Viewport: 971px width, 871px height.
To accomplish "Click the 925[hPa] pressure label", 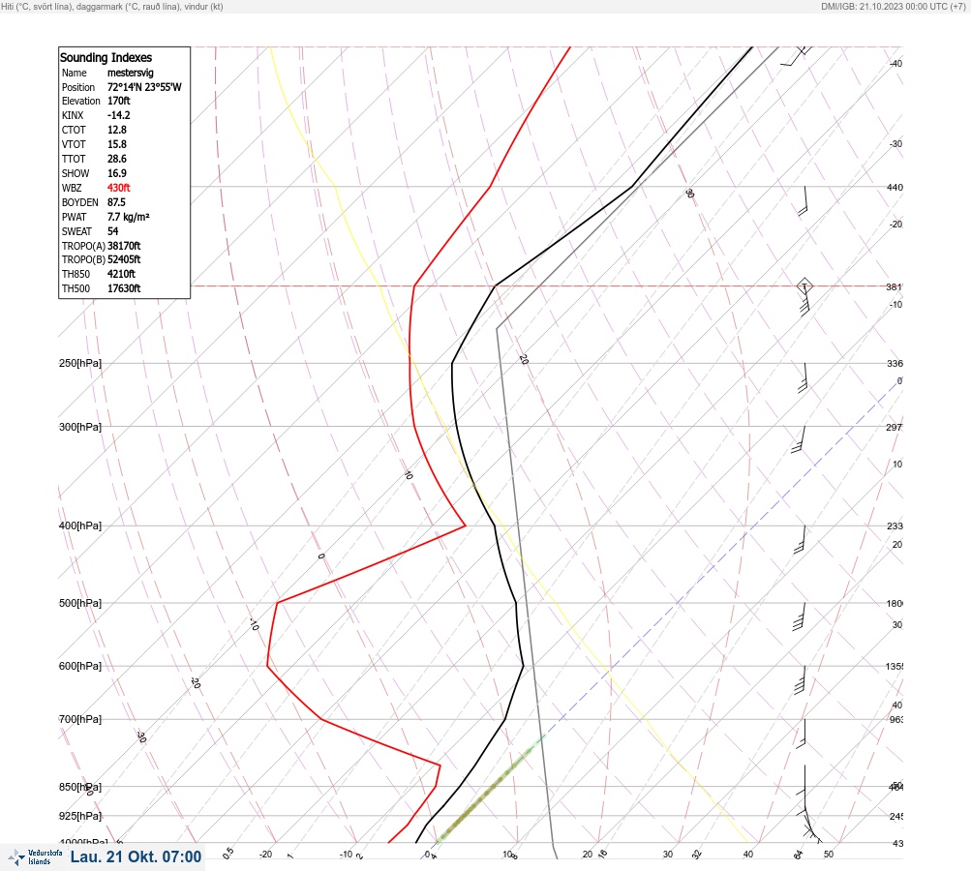I will pos(80,816).
